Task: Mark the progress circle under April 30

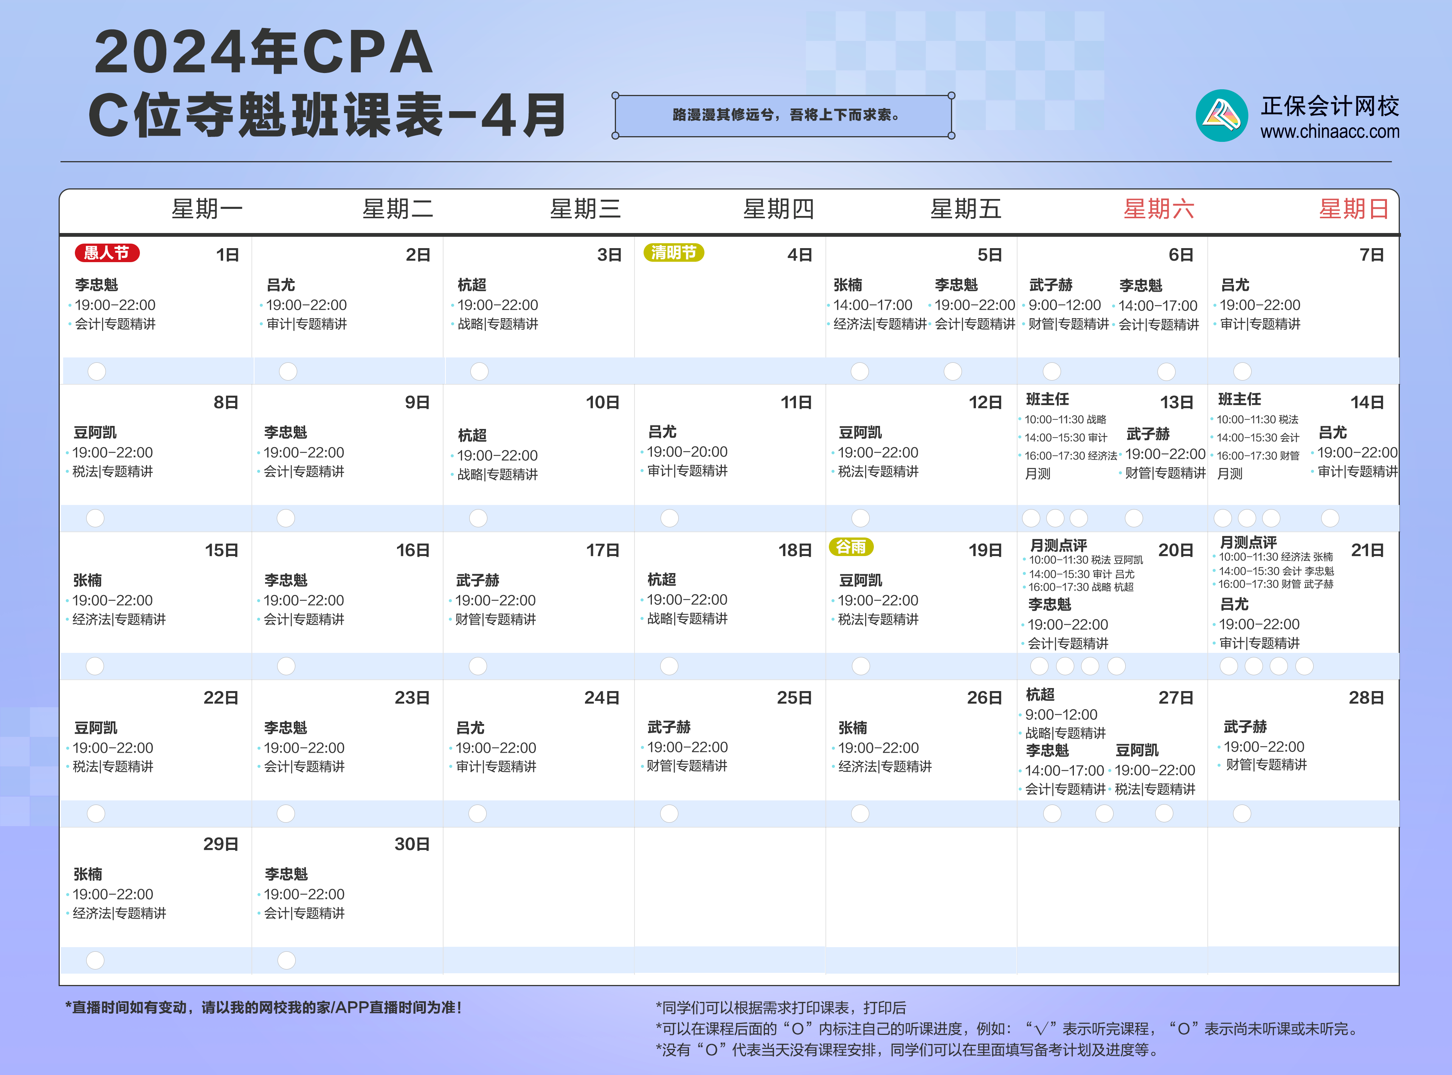Action: point(286,960)
